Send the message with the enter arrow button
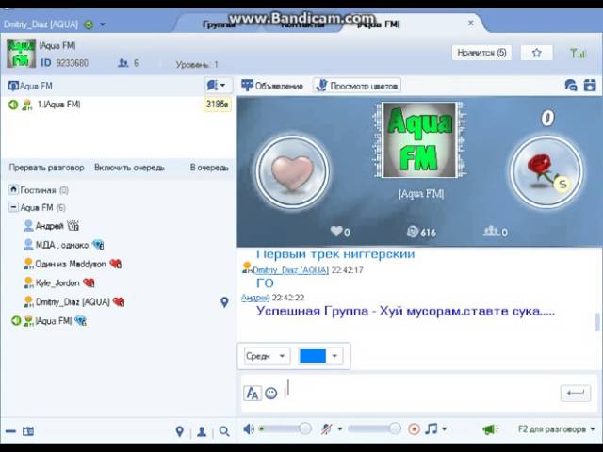This screenshot has height=452, width=603. tap(576, 393)
